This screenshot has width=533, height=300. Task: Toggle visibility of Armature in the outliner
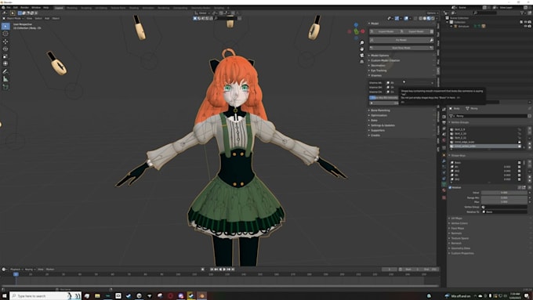pos(526,26)
